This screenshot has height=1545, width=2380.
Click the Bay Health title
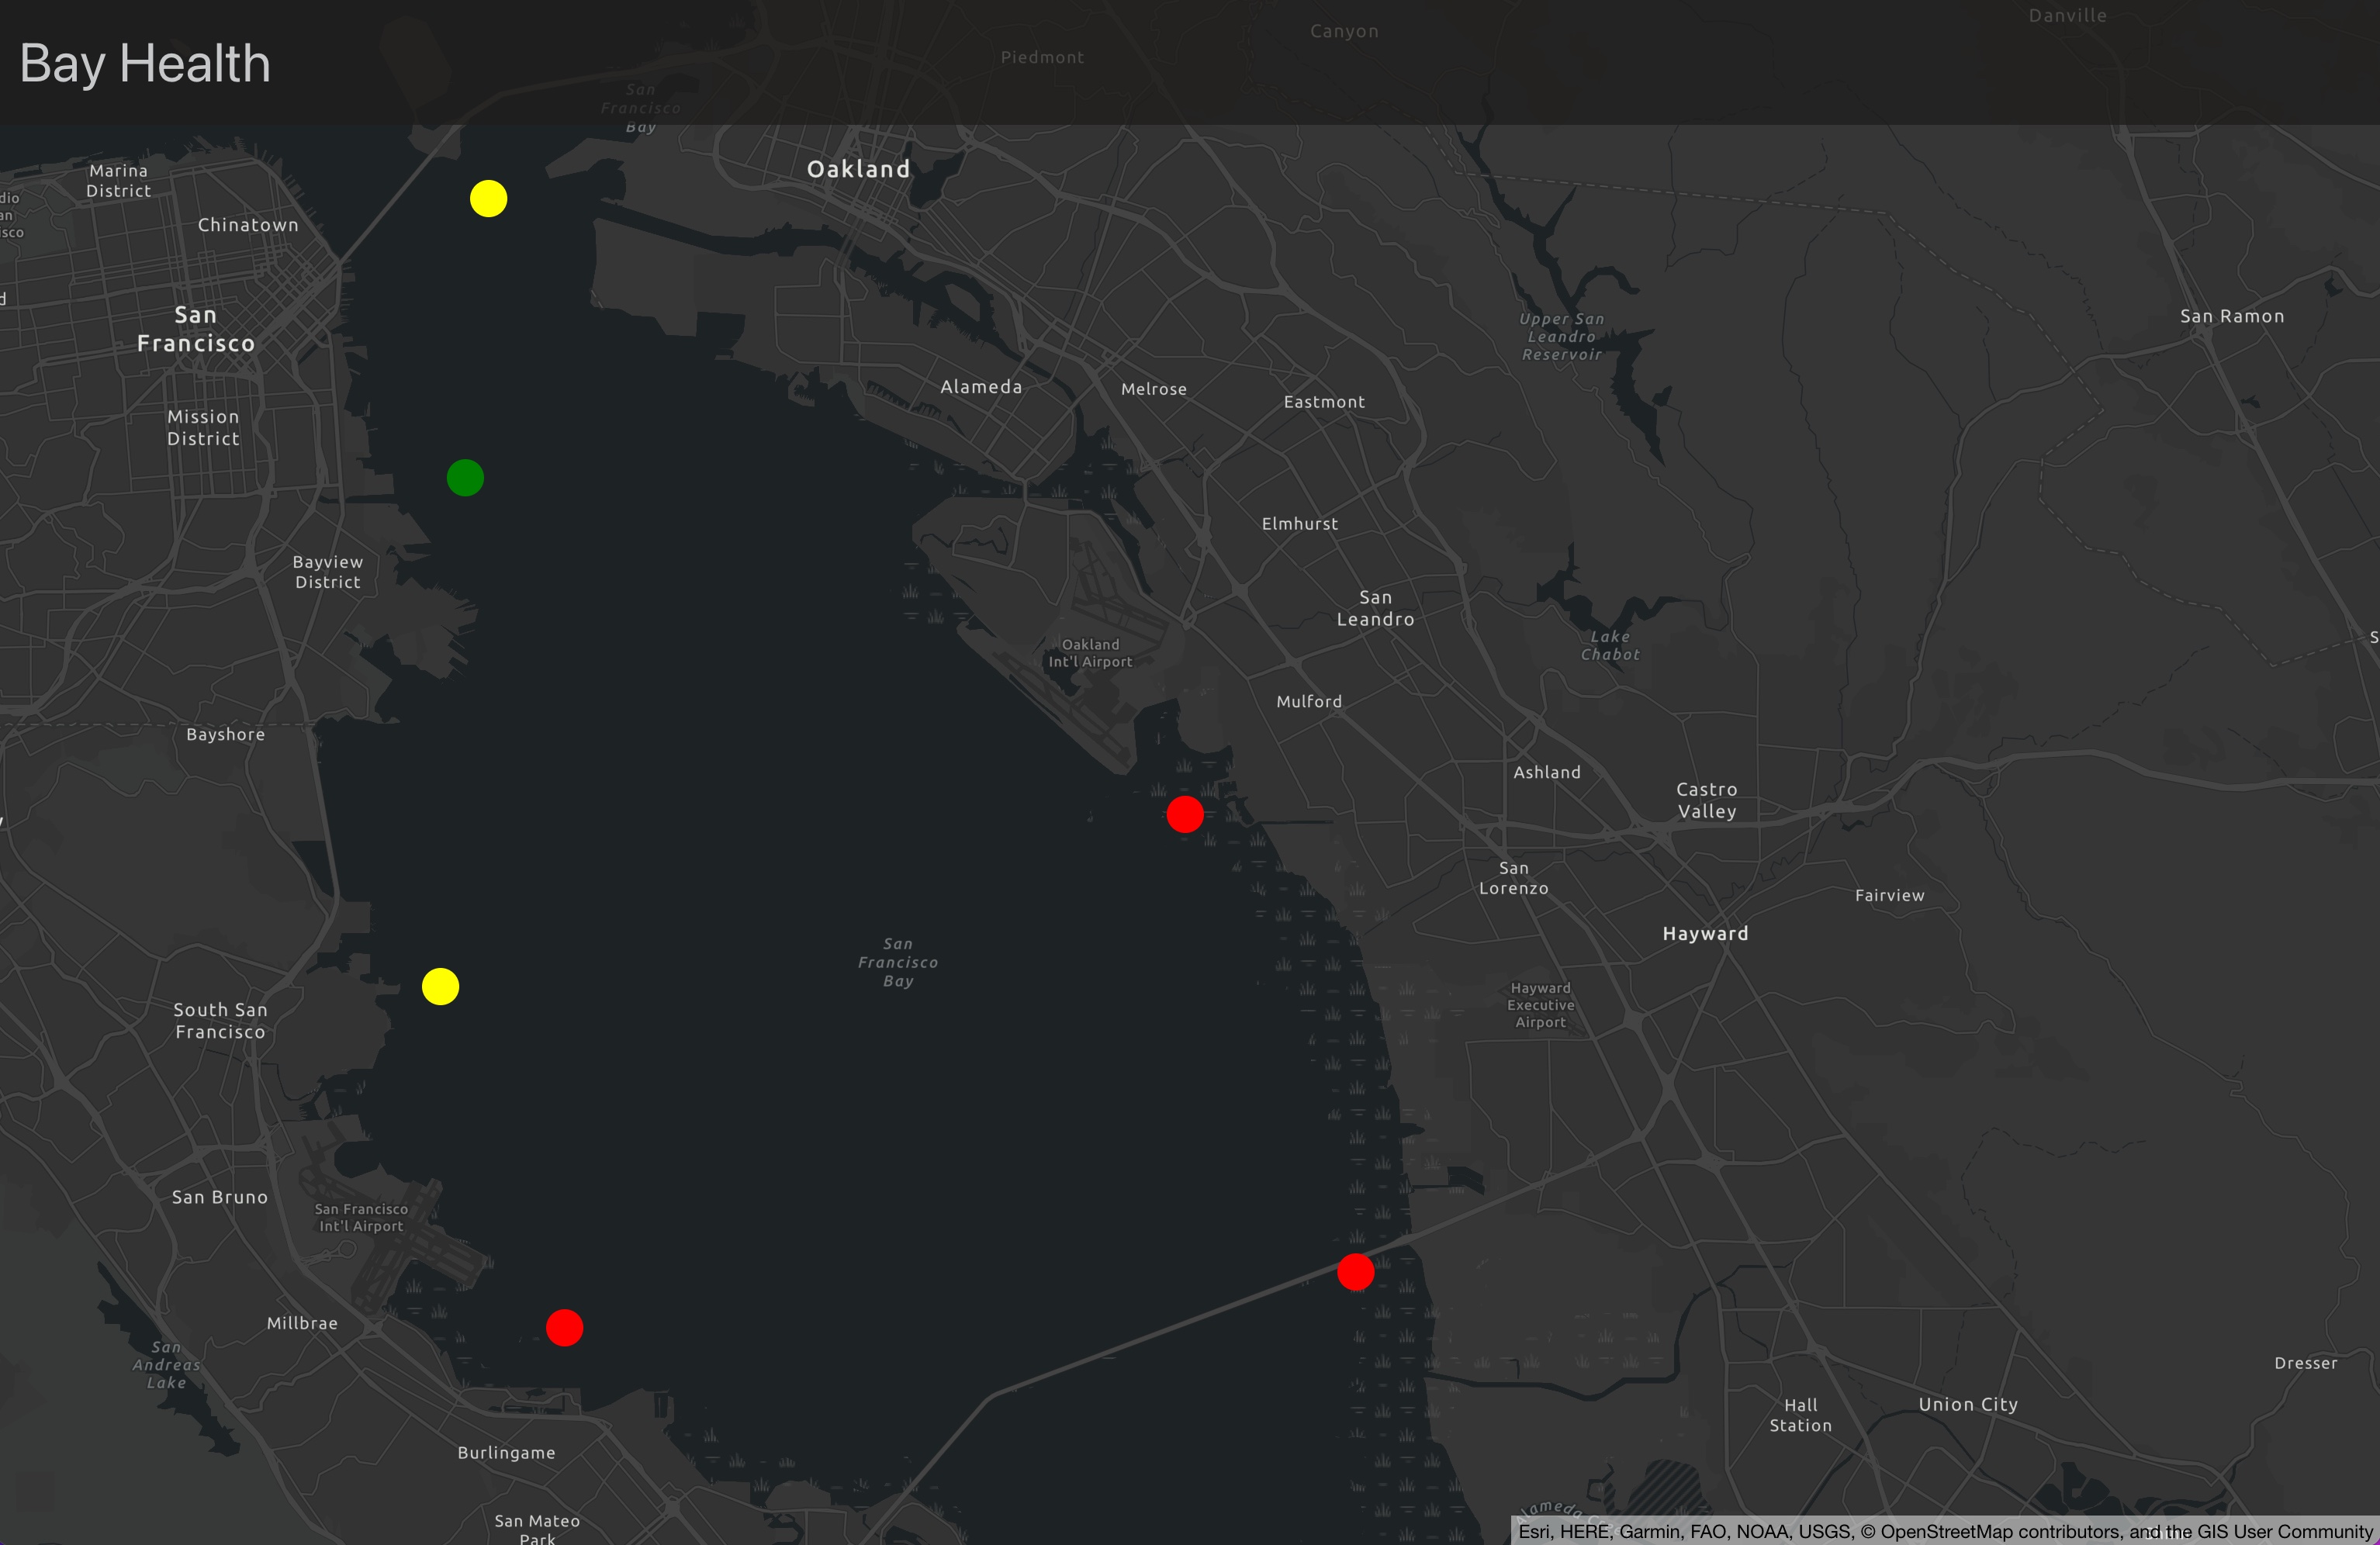[145, 64]
